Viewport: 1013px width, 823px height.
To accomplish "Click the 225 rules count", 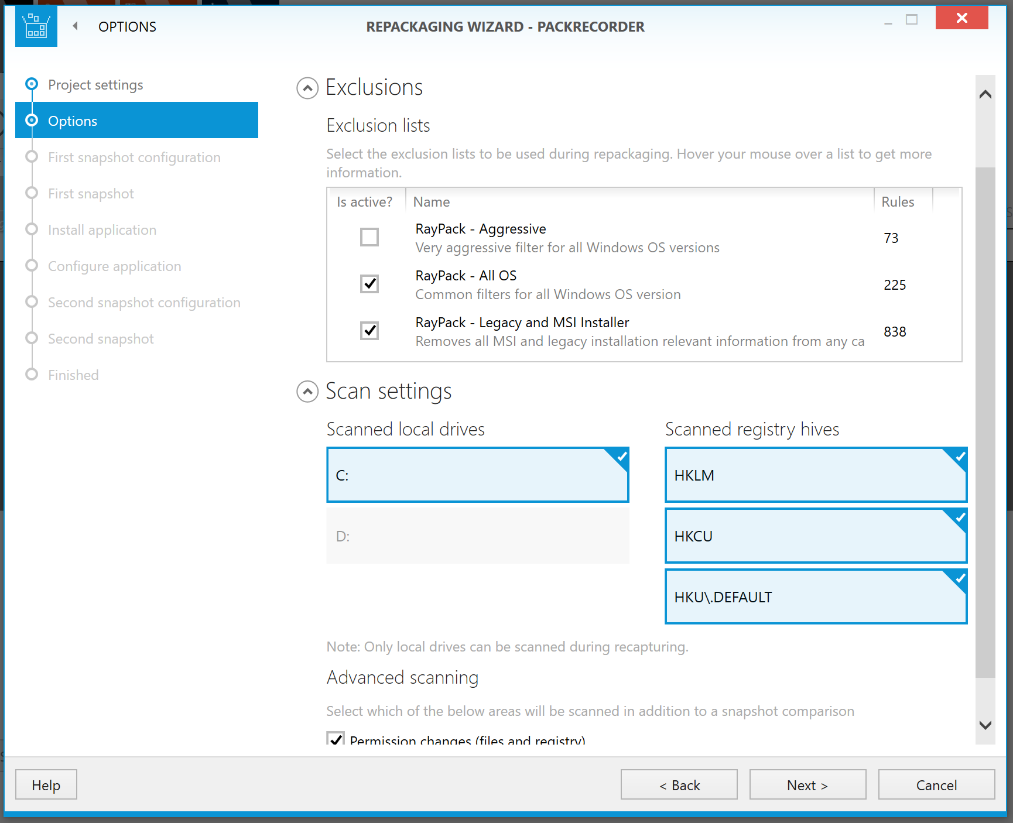I will click(x=895, y=284).
